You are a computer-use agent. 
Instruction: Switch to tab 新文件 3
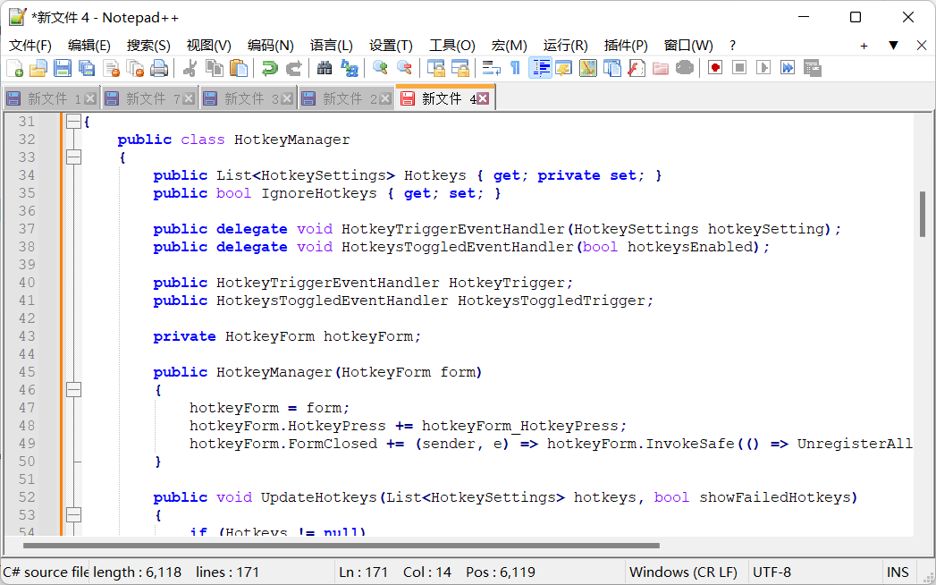tap(249, 98)
